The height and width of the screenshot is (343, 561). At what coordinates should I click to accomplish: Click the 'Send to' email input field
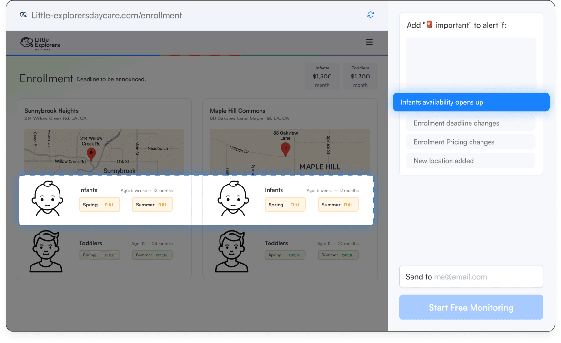click(486, 277)
